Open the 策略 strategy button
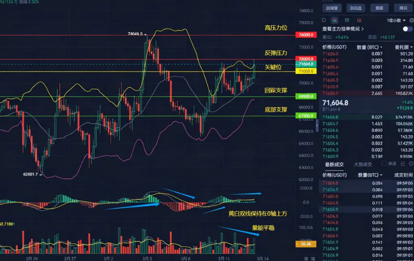 coord(379,8)
